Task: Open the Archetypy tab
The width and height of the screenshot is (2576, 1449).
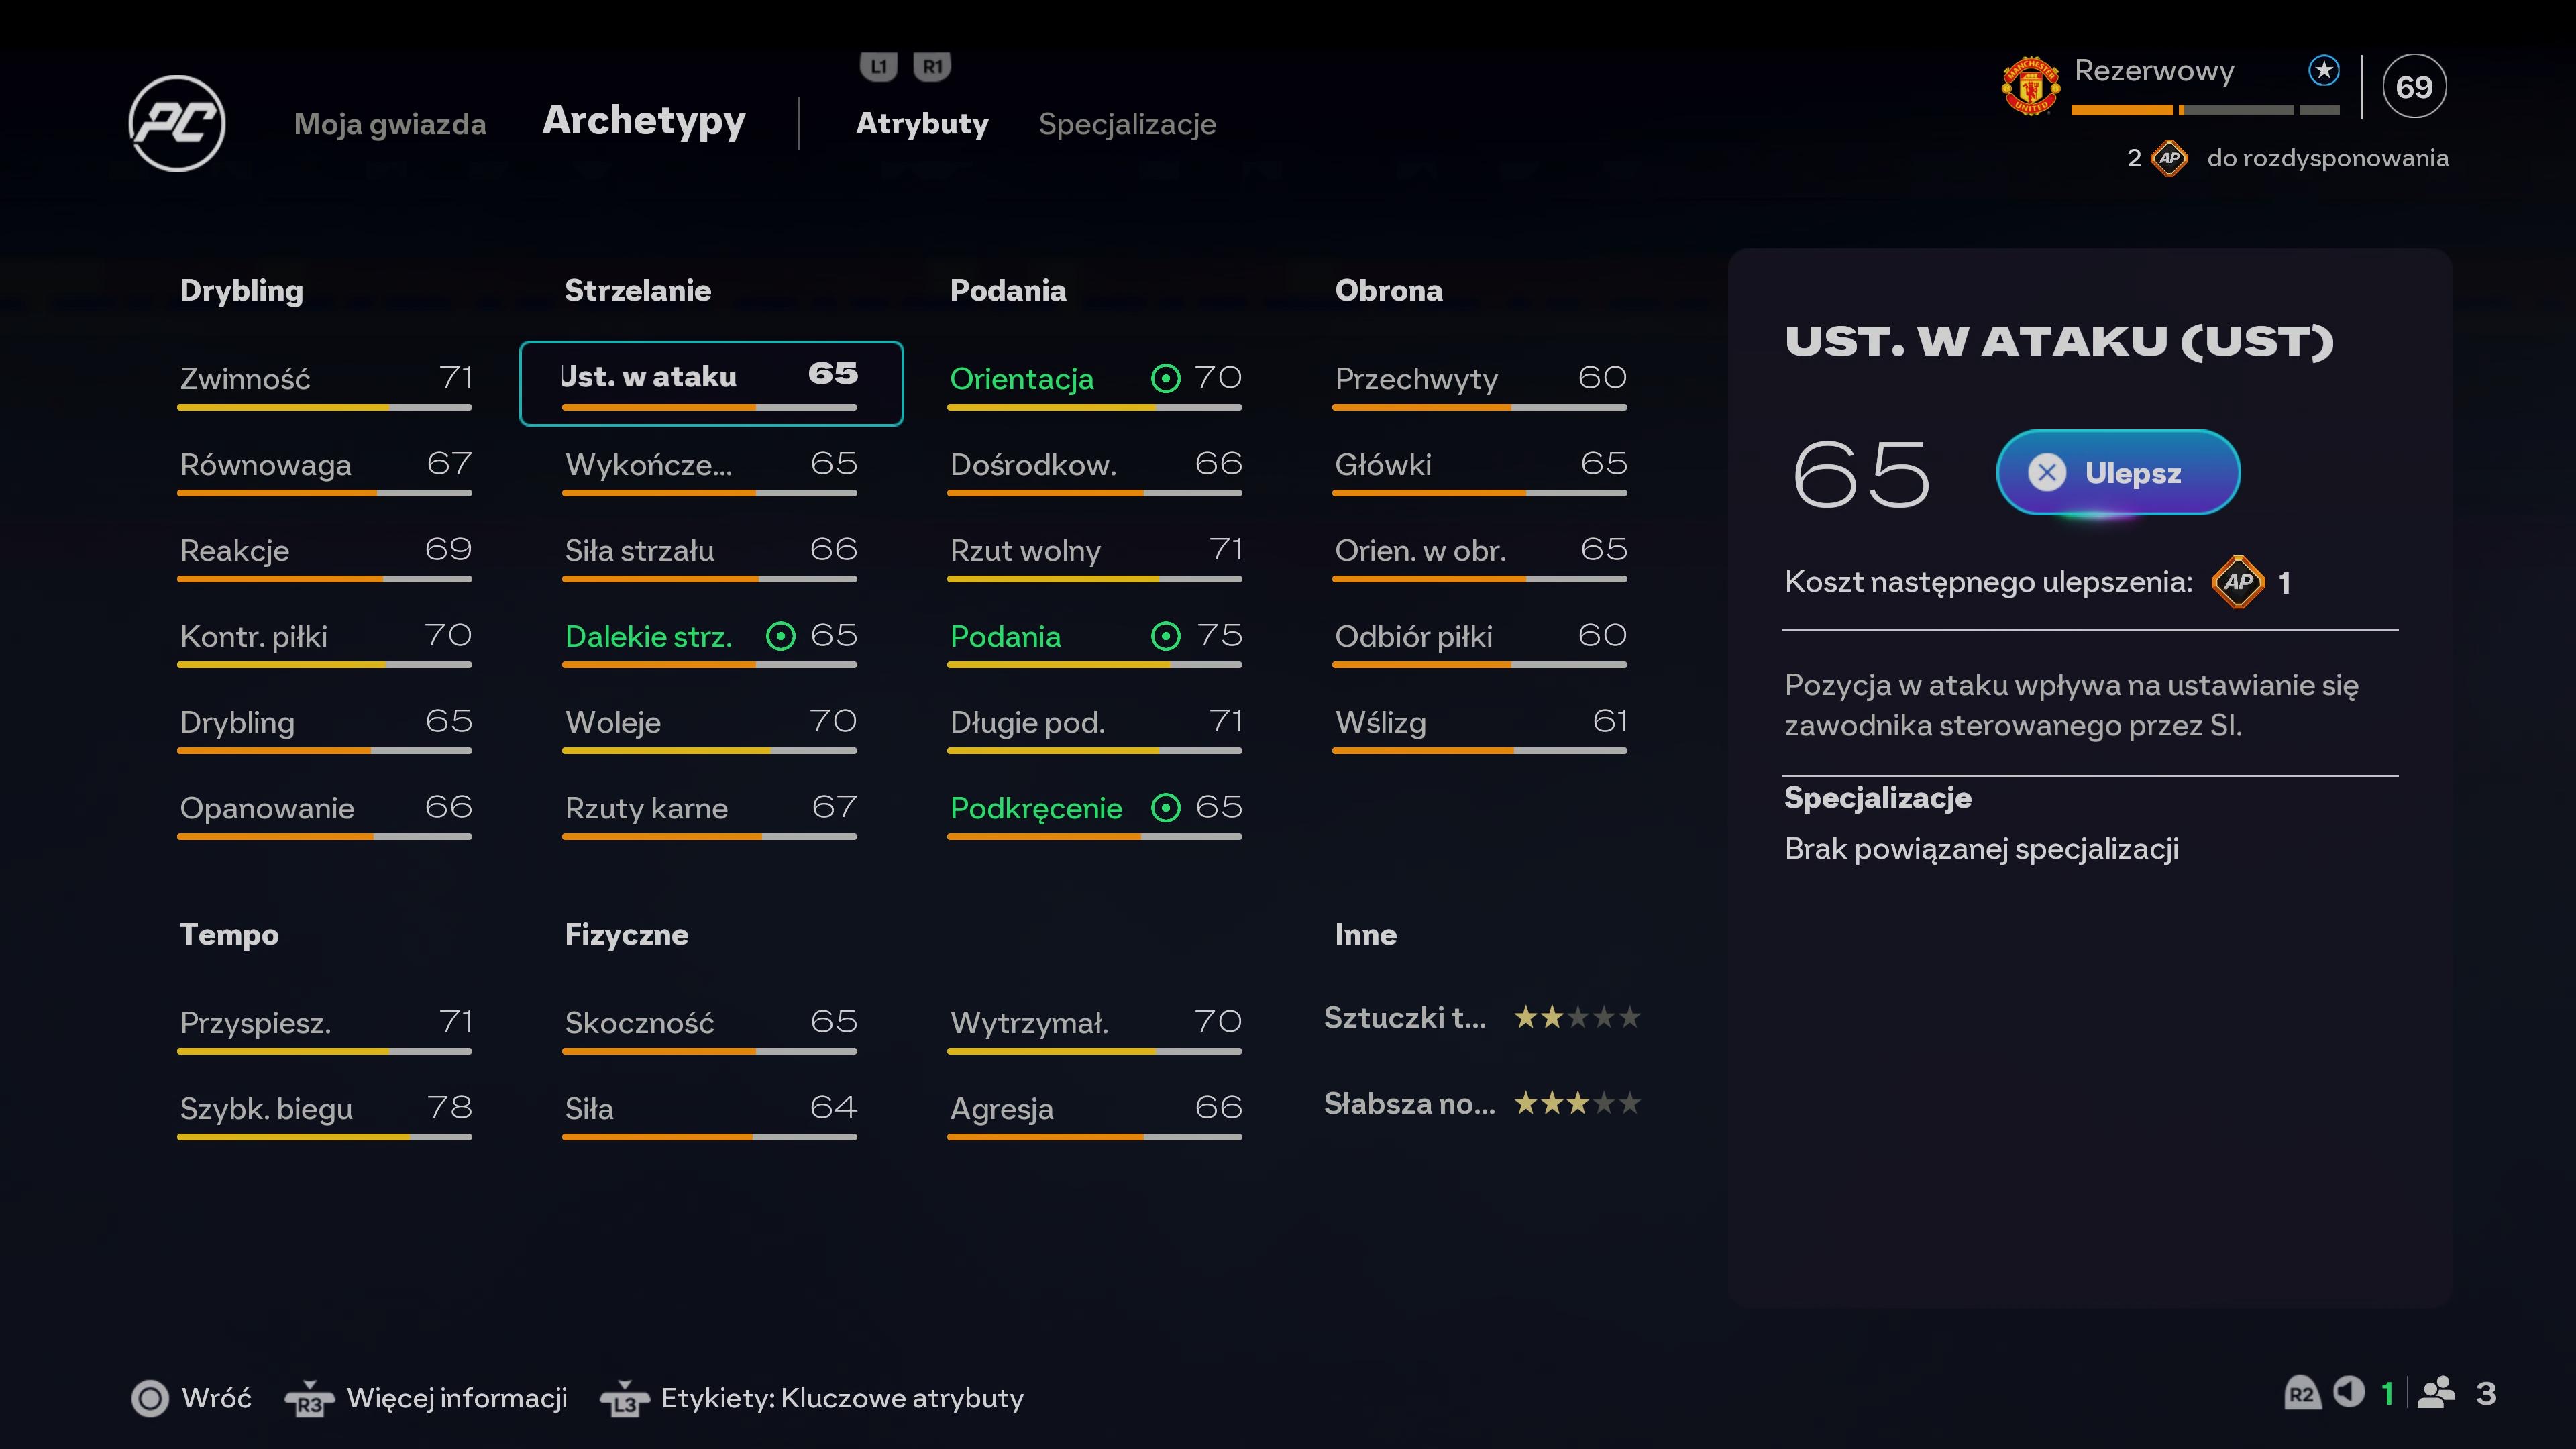Action: click(644, 121)
